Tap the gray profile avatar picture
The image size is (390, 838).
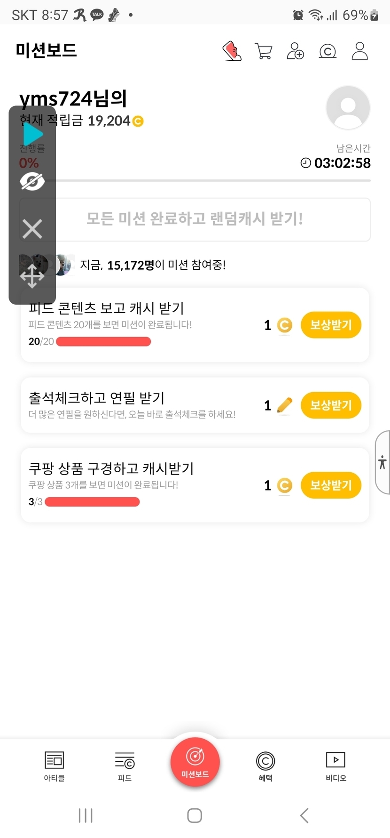click(x=348, y=108)
